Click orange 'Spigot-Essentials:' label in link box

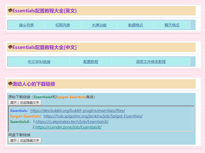coord(26,116)
